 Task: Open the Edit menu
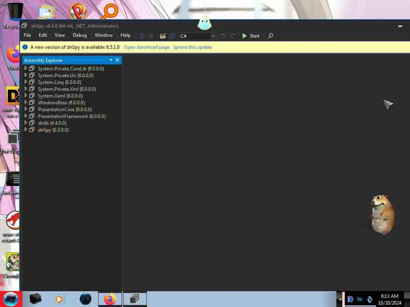click(42, 35)
